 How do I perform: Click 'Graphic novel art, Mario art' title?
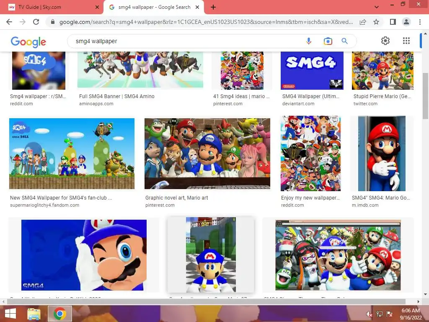(x=176, y=198)
